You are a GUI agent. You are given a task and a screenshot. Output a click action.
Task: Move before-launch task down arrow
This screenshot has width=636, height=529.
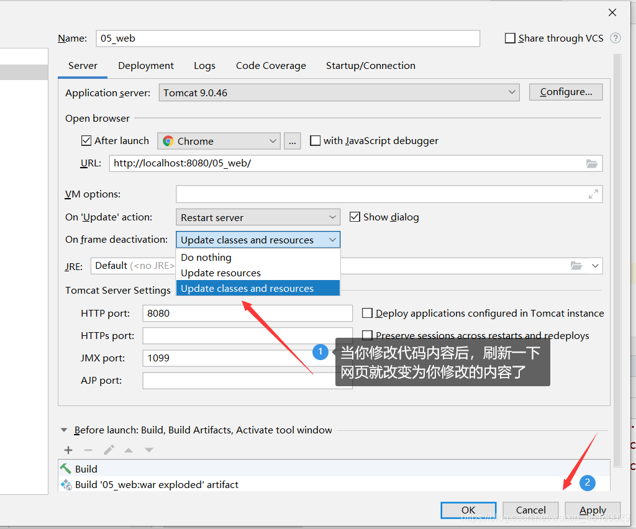tap(149, 450)
